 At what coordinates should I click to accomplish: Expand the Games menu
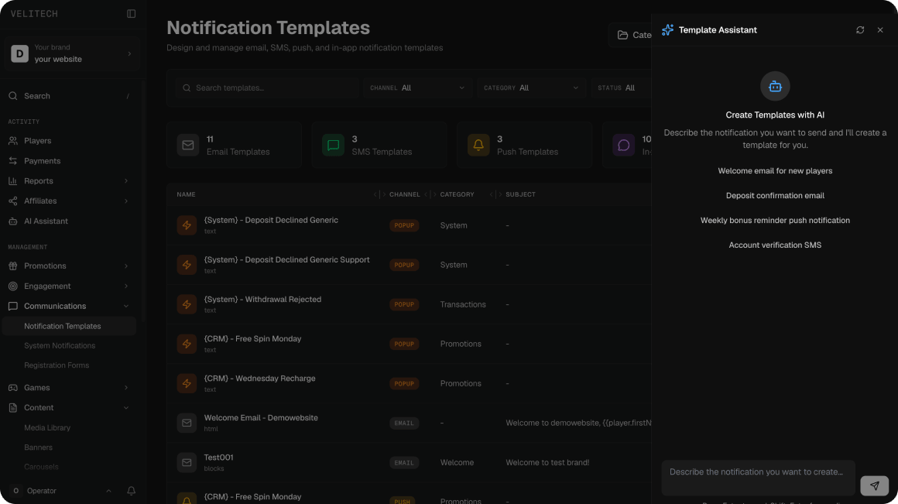coord(69,388)
